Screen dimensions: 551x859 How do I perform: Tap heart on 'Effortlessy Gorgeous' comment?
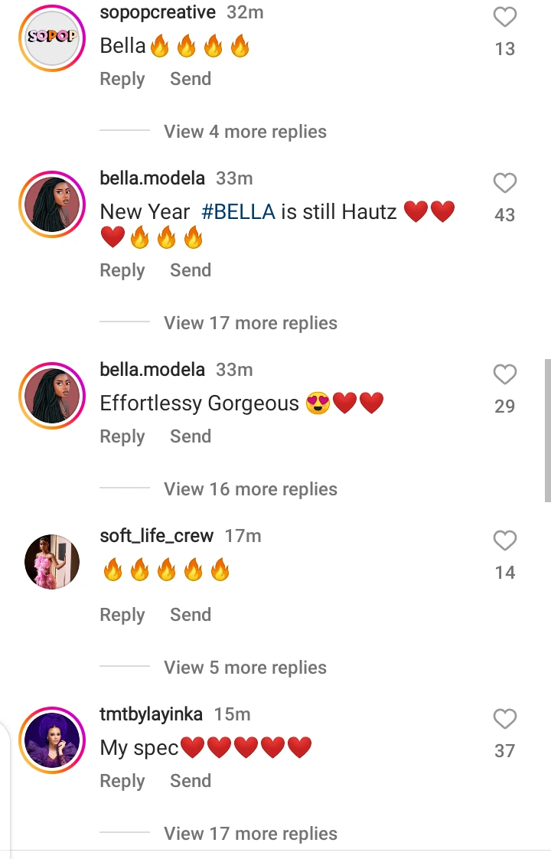504,374
